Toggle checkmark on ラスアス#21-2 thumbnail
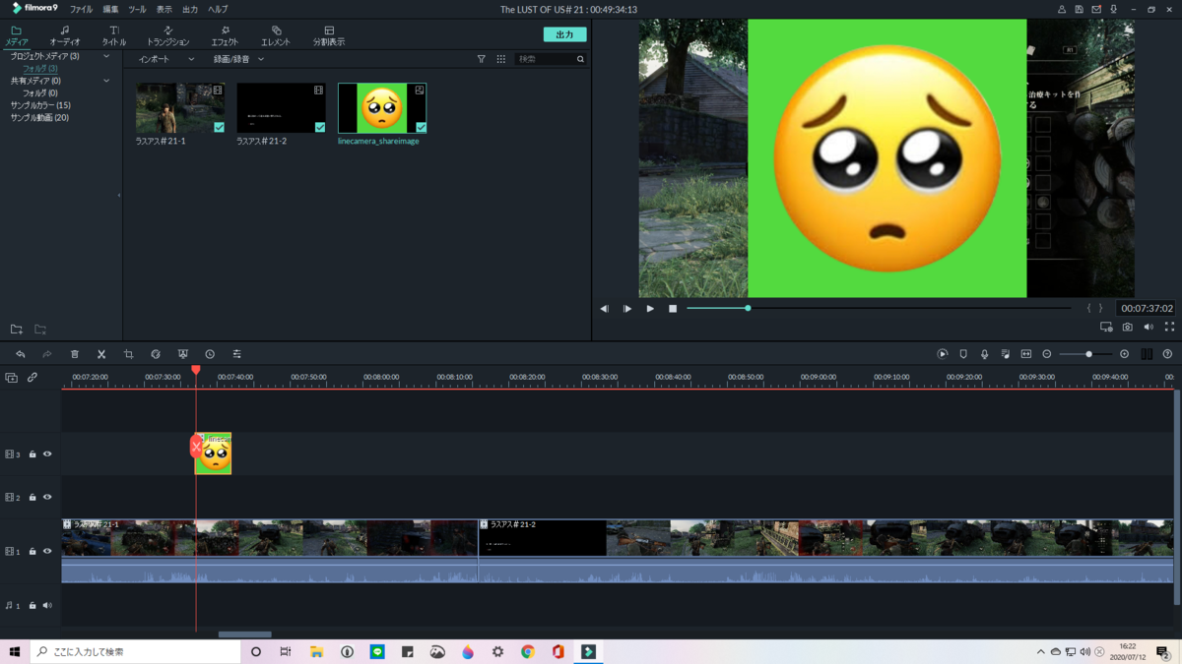1182x664 pixels. (x=320, y=127)
